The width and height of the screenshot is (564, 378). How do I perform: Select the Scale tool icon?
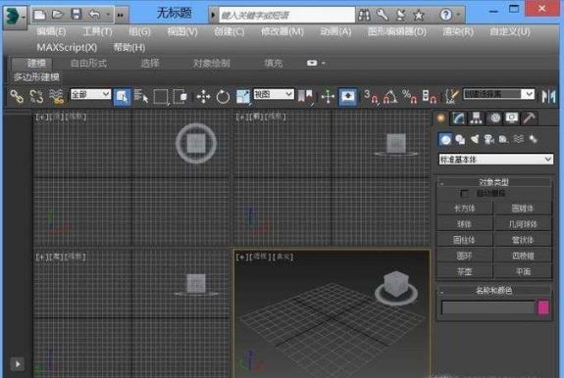[243, 96]
